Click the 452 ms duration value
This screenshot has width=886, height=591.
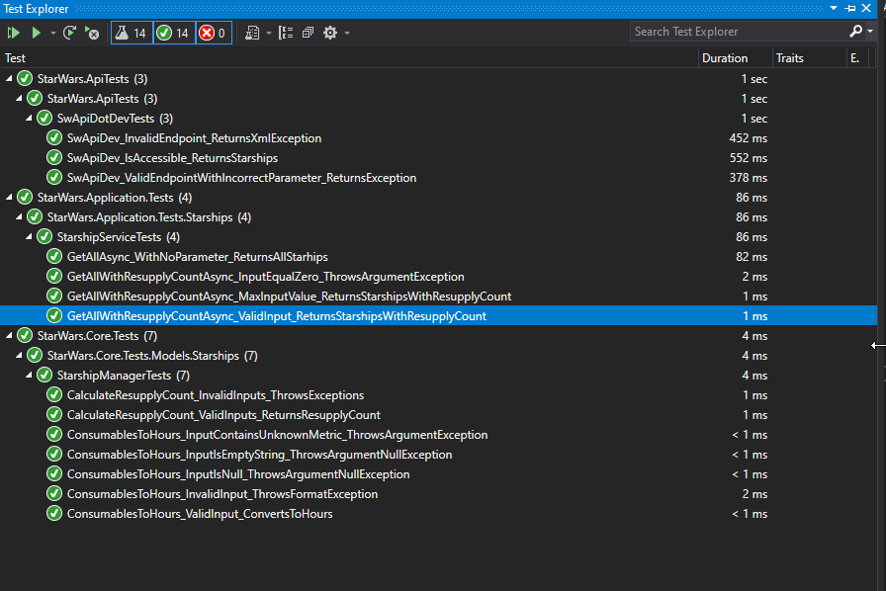coord(749,138)
